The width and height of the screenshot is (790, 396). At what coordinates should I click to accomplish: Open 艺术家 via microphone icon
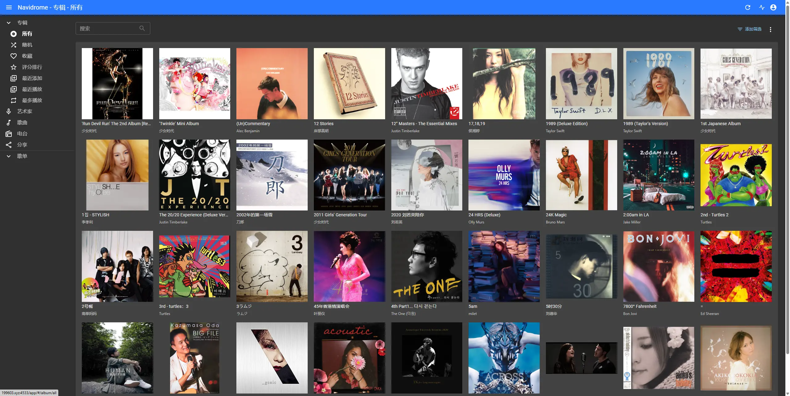coord(9,112)
